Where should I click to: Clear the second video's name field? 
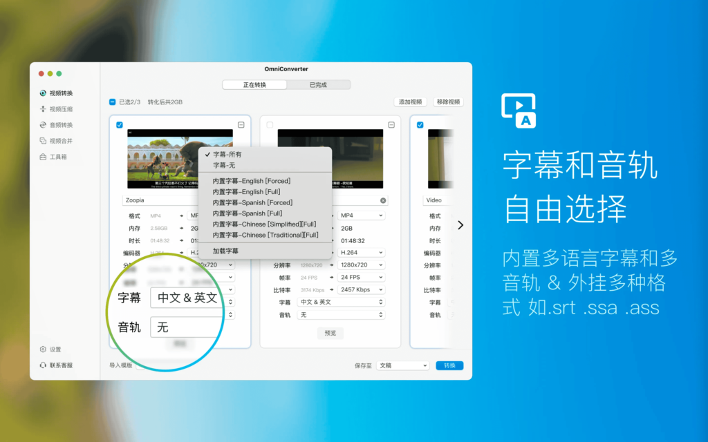[383, 200]
